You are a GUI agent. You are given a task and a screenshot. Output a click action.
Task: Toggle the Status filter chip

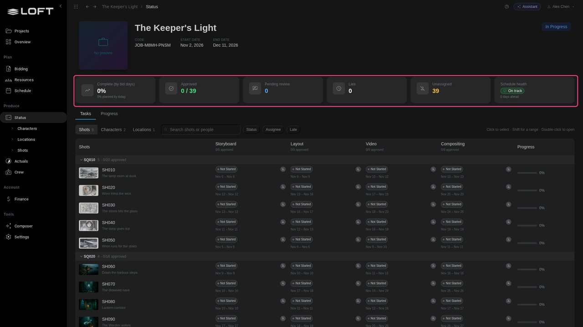point(251,129)
